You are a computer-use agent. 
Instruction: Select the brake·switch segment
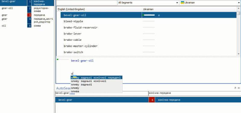[73, 52]
